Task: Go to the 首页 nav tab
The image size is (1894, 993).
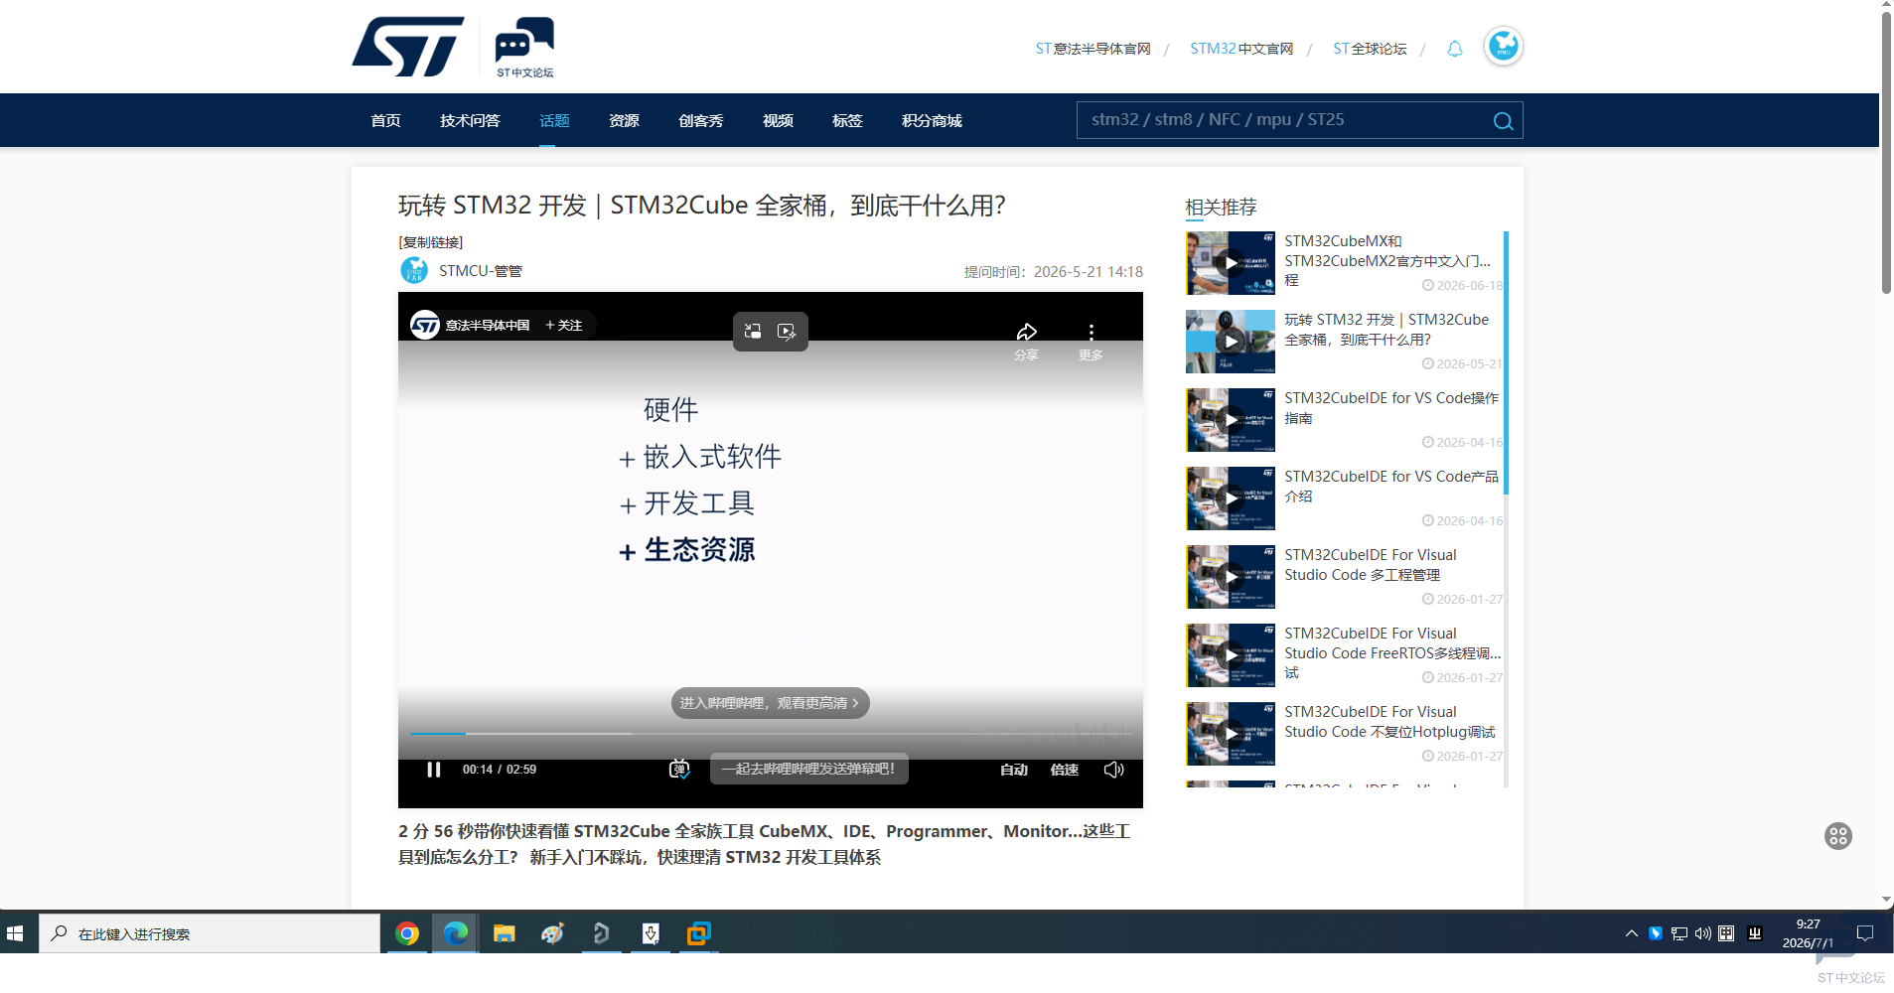Action: point(385,120)
